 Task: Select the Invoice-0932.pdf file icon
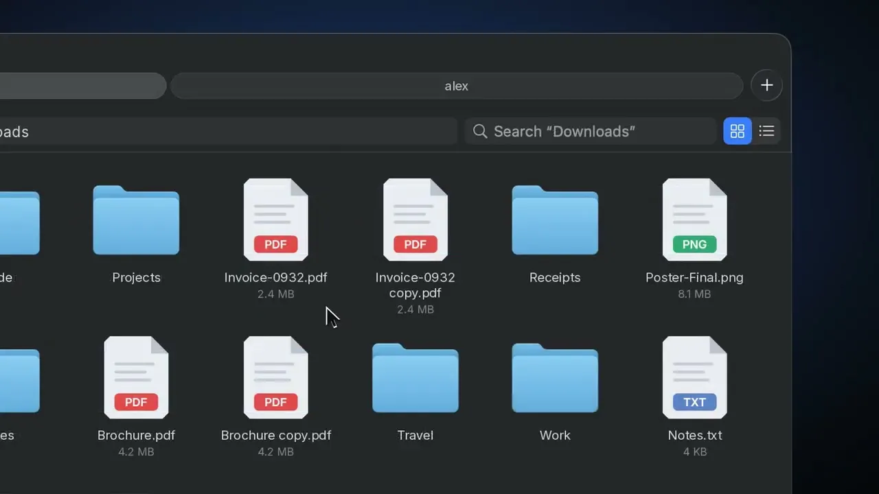pyautogui.click(x=275, y=220)
